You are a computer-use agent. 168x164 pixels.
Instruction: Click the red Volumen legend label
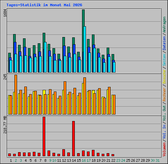pyautogui.click(x=164, y=150)
